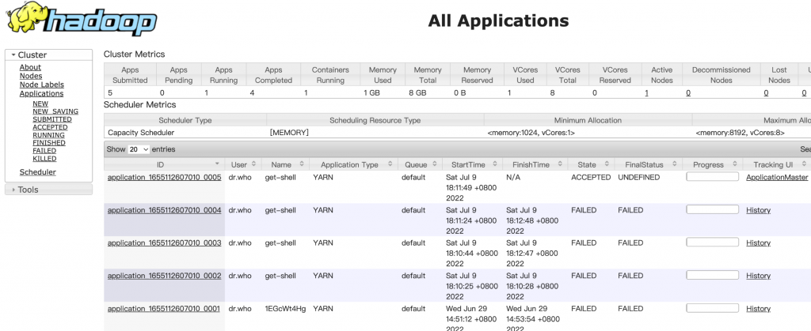Sort table by Queue column
The width and height of the screenshot is (811, 331).
tap(420, 164)
